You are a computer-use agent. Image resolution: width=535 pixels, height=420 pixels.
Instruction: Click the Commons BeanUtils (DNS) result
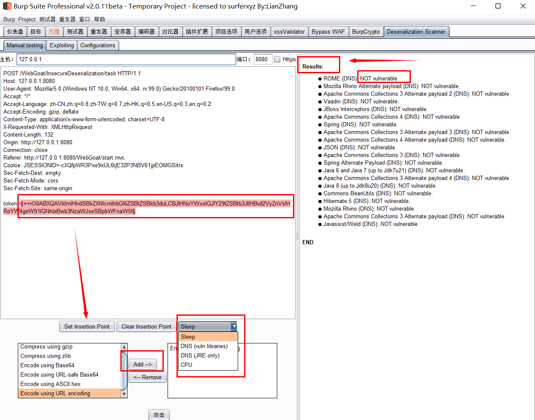pyautogui.click(x=378, y=193)
